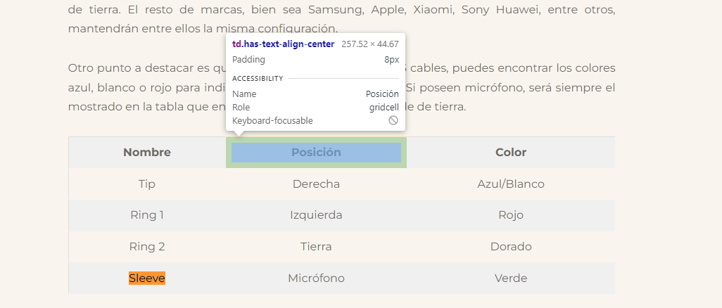The image size is (722, 308).
Task: Click the 'gridcell' role value in tooltip
Action: click(384, 108)
